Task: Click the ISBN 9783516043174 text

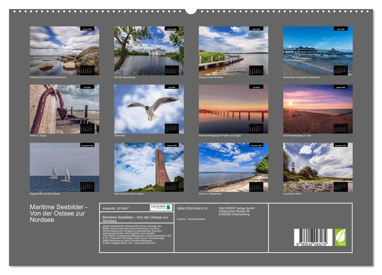Action: pyautogui.click(x=192, y=208)
